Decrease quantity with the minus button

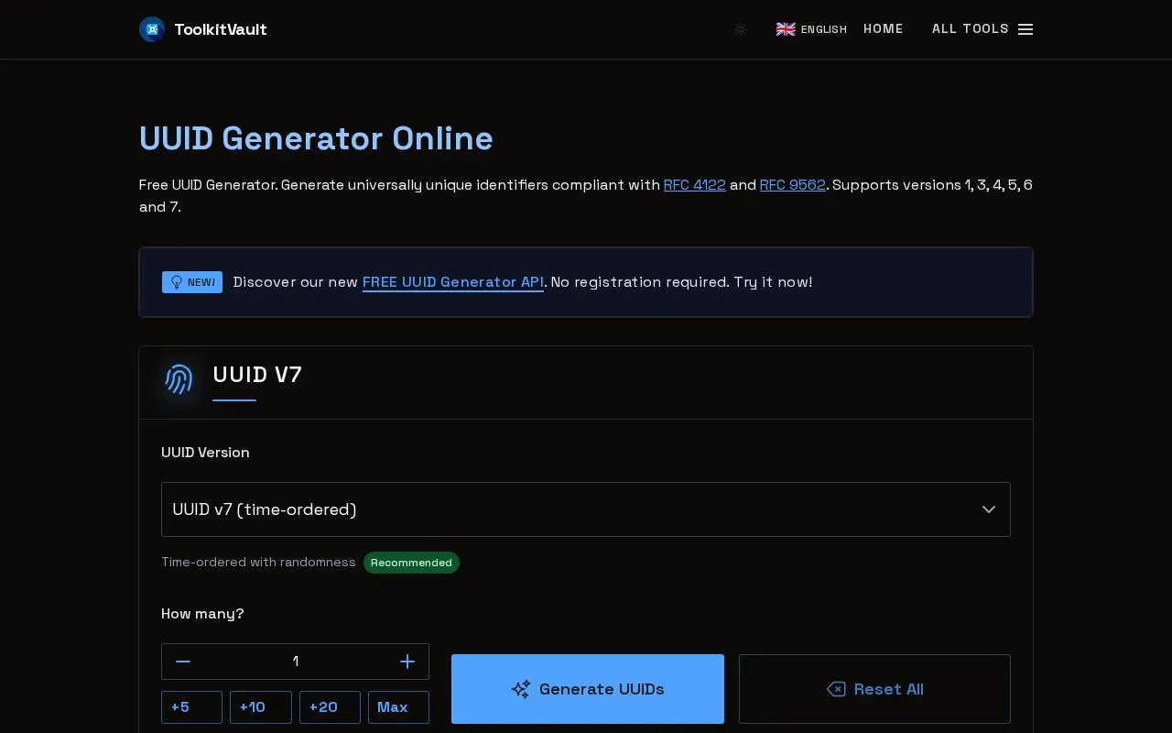click(183, 662)
